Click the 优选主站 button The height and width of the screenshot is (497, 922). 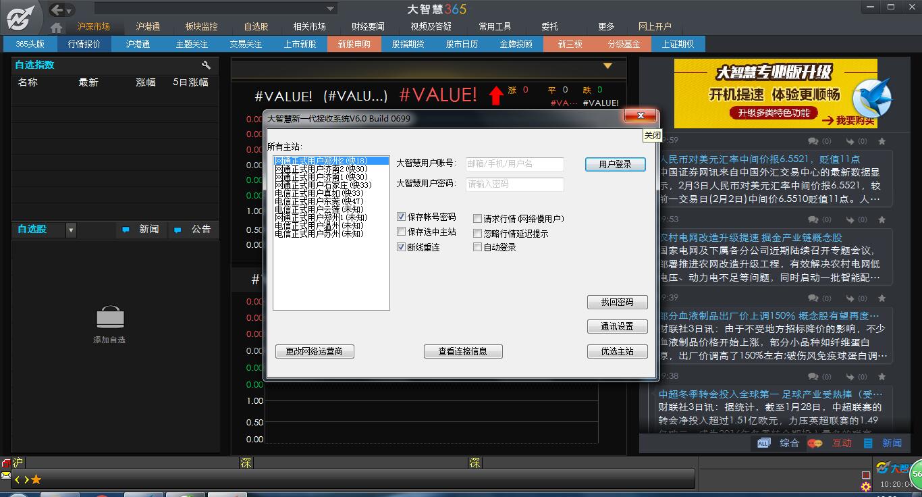point(618,351)
